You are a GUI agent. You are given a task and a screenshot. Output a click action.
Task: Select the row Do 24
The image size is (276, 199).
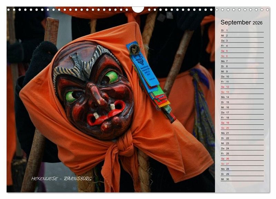click(x=242, y=148)
